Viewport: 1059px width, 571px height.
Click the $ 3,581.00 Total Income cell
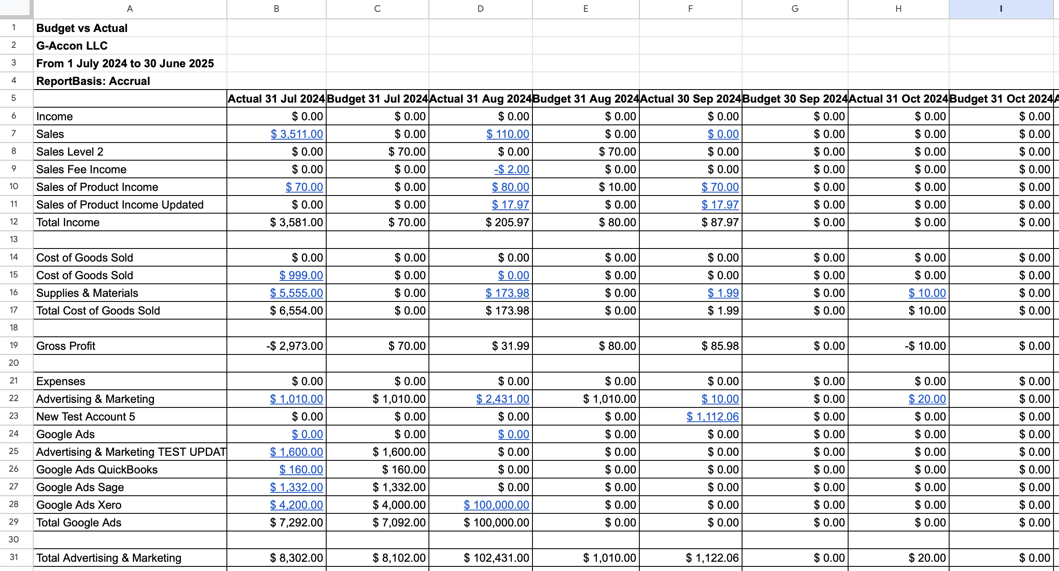coord(277,222)
